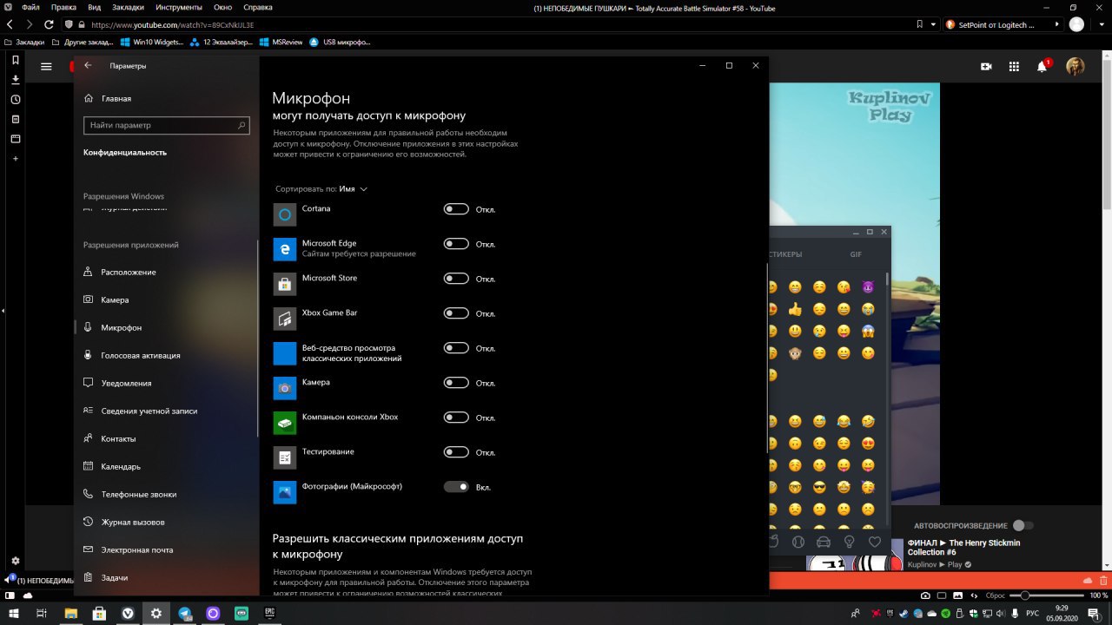Disable Фотографии microphone access
This screenshot has width=1112, height=625.
tap(456, 487)
